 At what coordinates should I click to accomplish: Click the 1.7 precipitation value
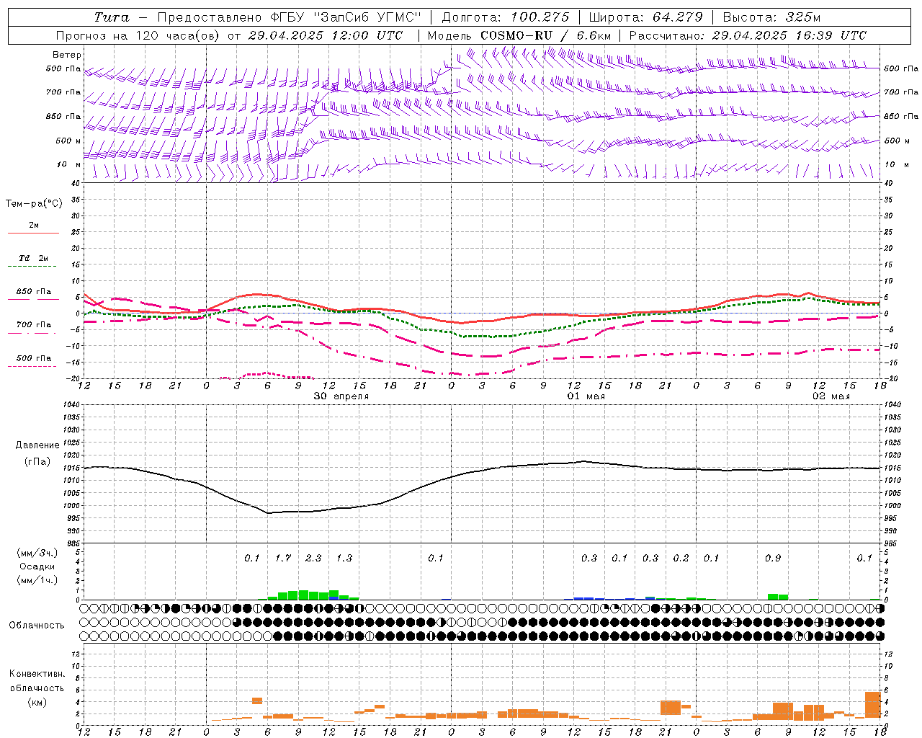283,558
